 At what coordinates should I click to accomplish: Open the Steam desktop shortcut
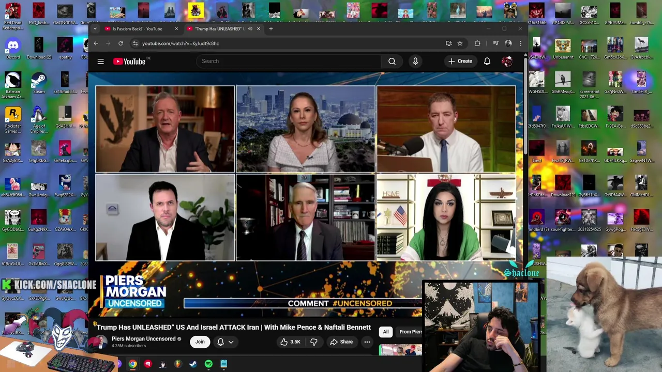coord(39,84)
